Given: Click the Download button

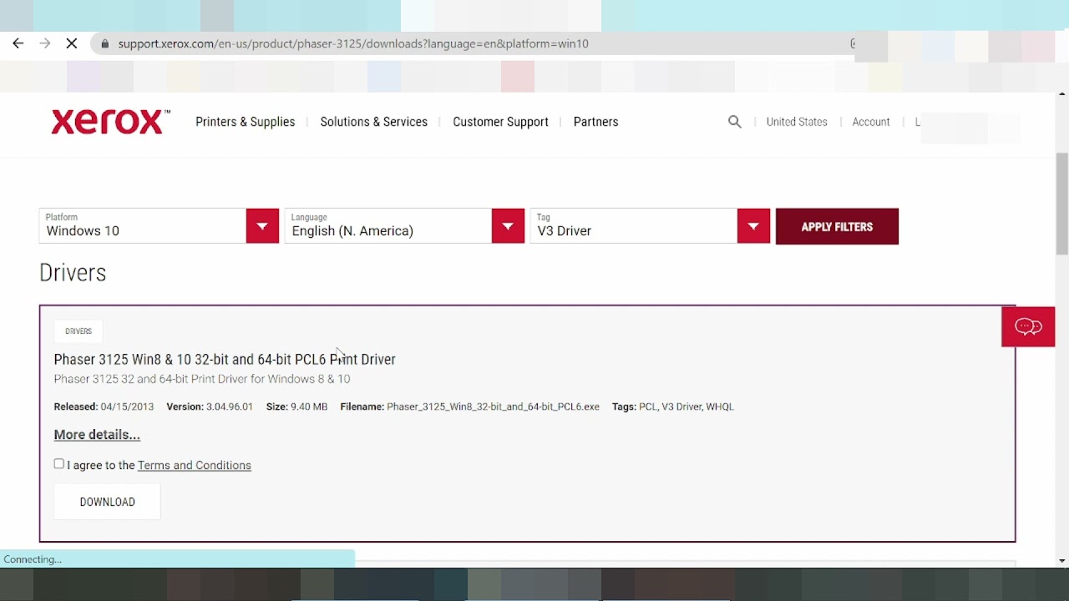Looking at the screenshot, I should 107,502.
